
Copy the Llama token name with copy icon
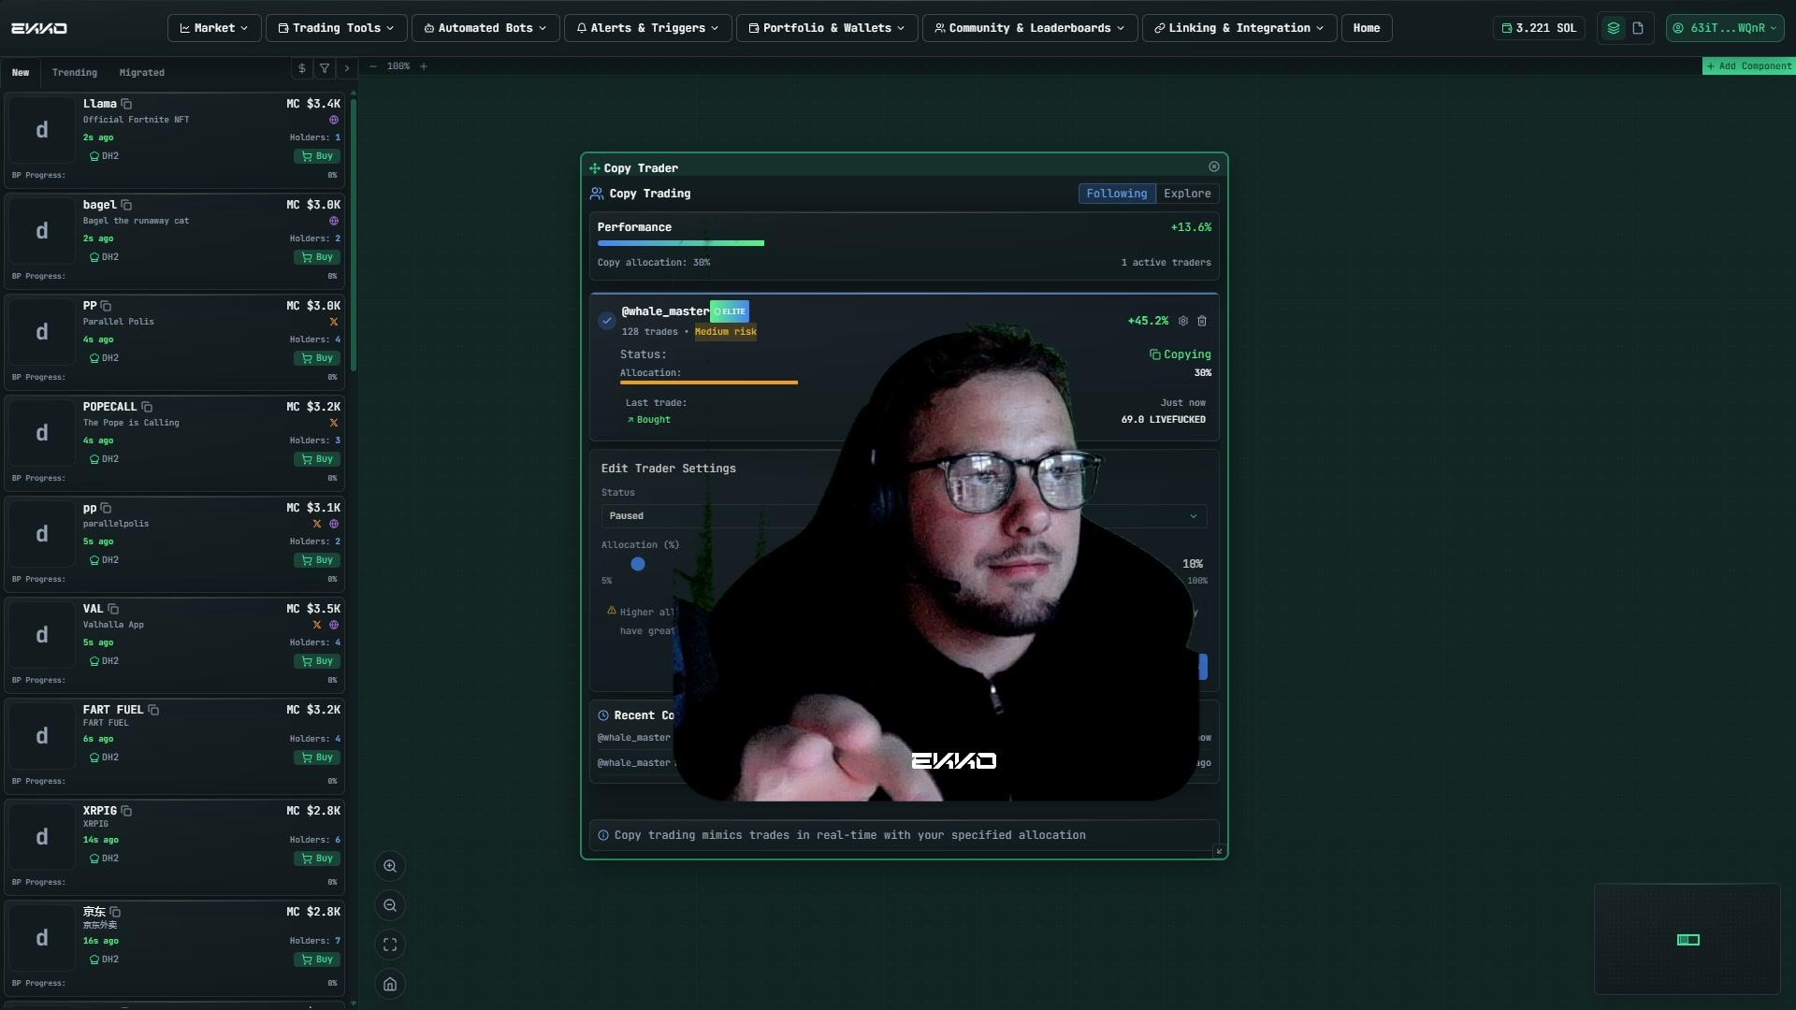coord(127,104)
